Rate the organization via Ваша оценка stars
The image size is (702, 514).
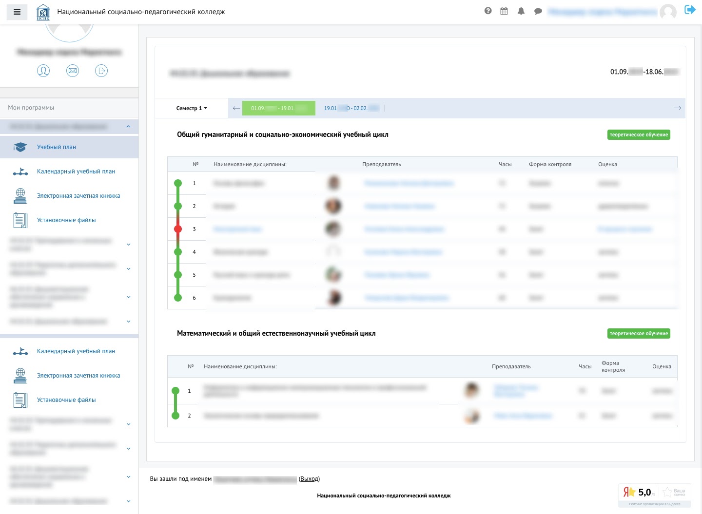[x=666, y=492]
